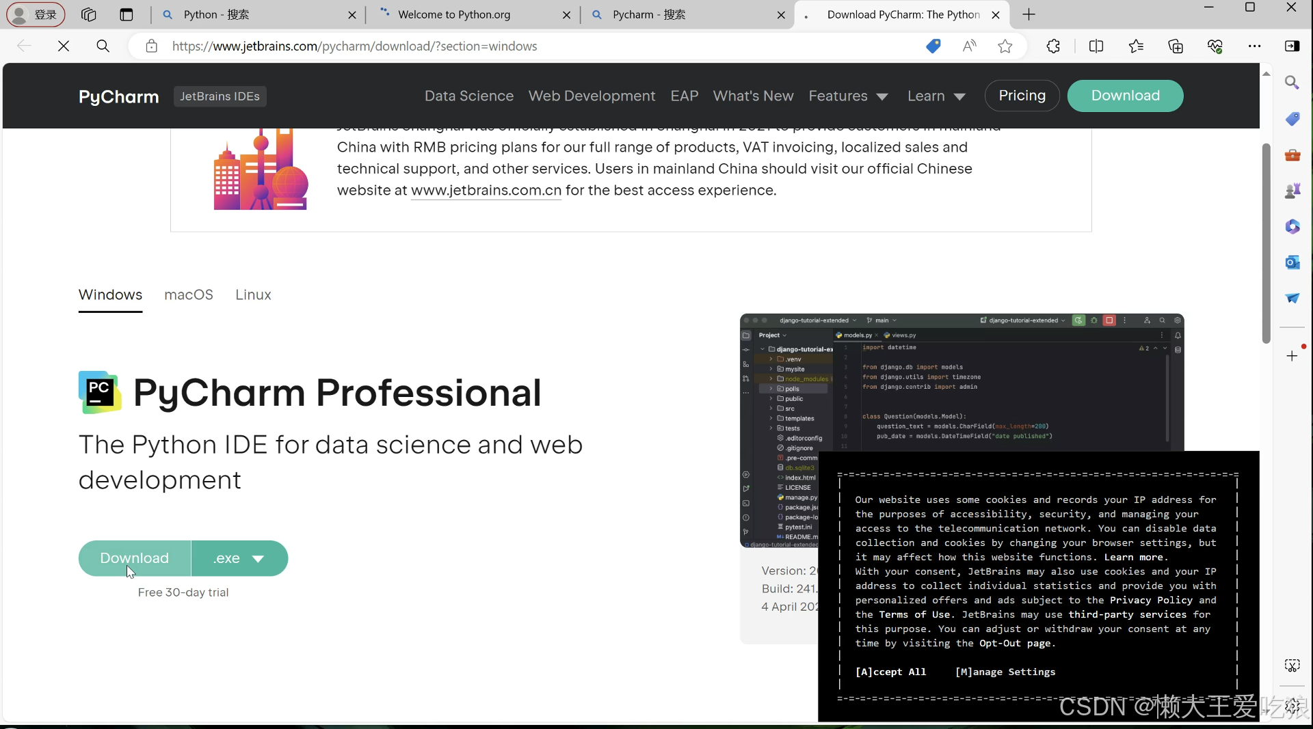The image size is (1313, 729).
Task: Open Web Development nav item
Action: tap(592, 96)
